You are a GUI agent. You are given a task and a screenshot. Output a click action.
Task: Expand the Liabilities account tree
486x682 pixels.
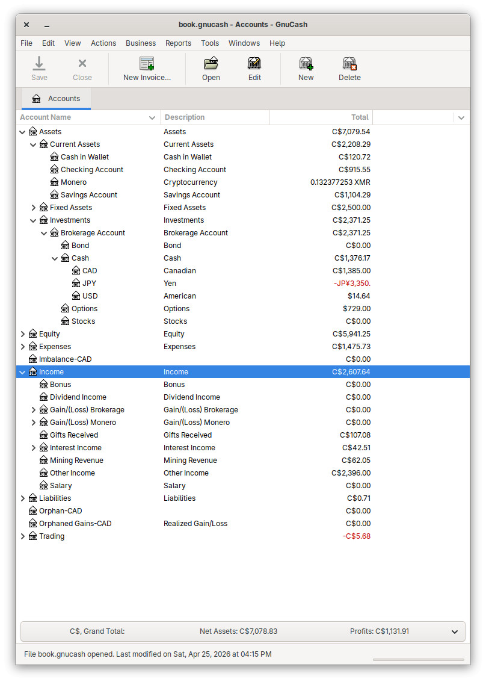pos(23,498)
